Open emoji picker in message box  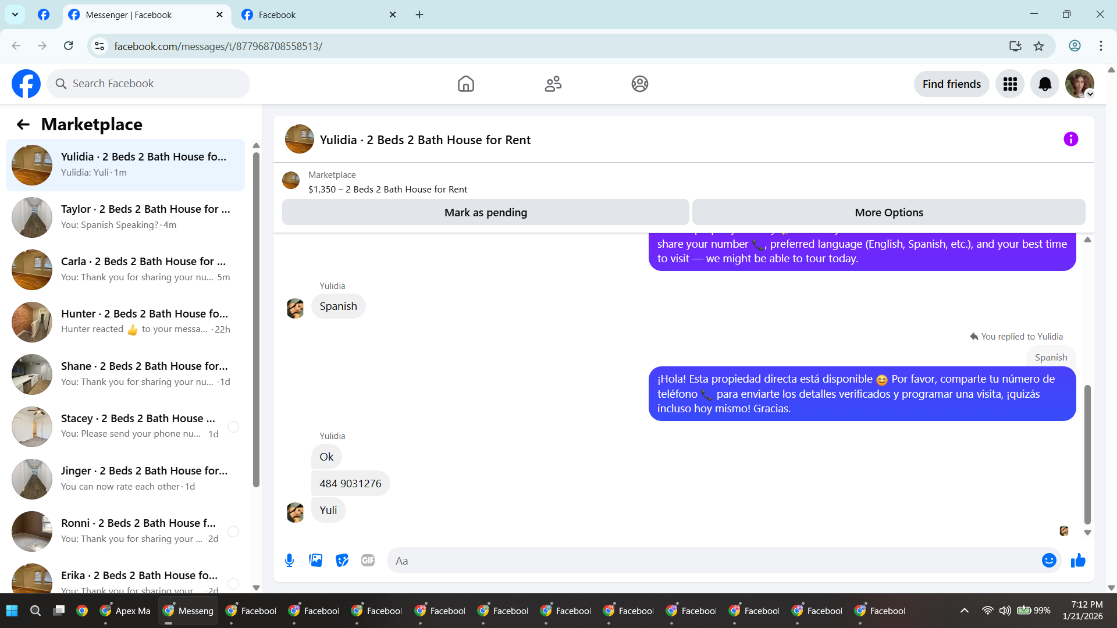pyautogui.click(x=1048, y=561)
